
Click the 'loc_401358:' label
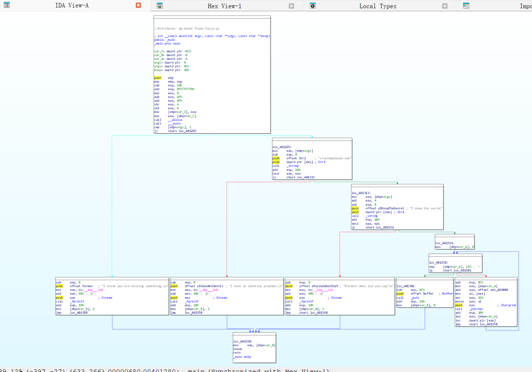438,262
